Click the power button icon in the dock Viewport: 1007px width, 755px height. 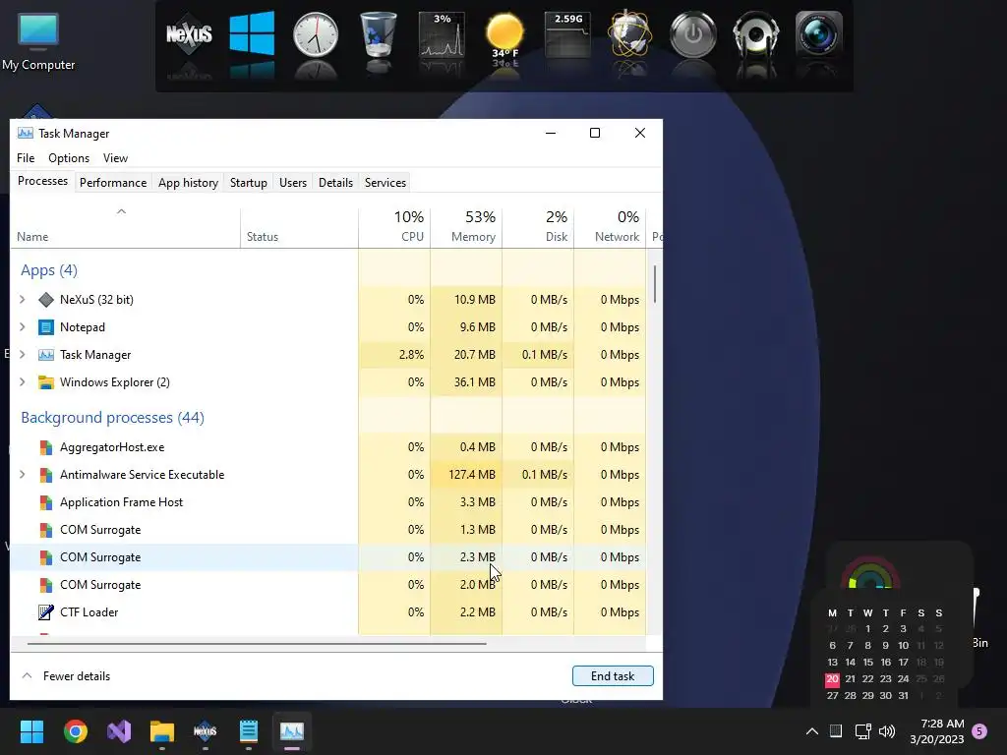click(693, 34)
